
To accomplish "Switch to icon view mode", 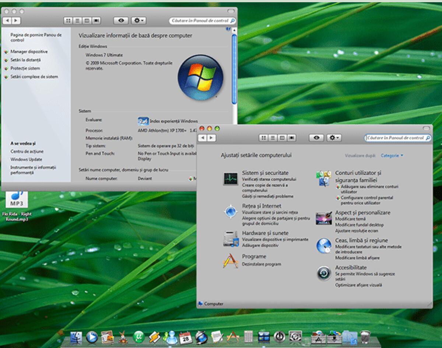I will click(x=264, y=138).
